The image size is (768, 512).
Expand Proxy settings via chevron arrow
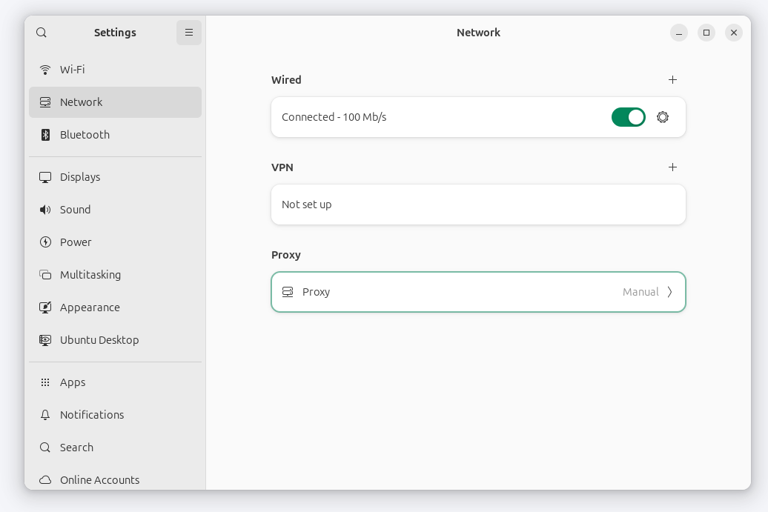point(669,292)
